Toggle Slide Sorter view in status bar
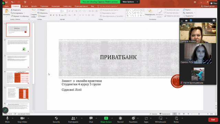Image resolution: width=220 pixels, height=124 pixels. [179, 114]
